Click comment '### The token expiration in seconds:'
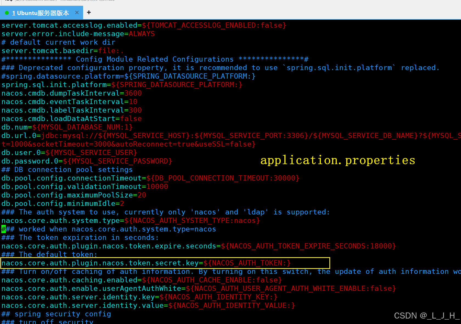The image size is (461, 324). pyautogui.click(x=80, y=237)
